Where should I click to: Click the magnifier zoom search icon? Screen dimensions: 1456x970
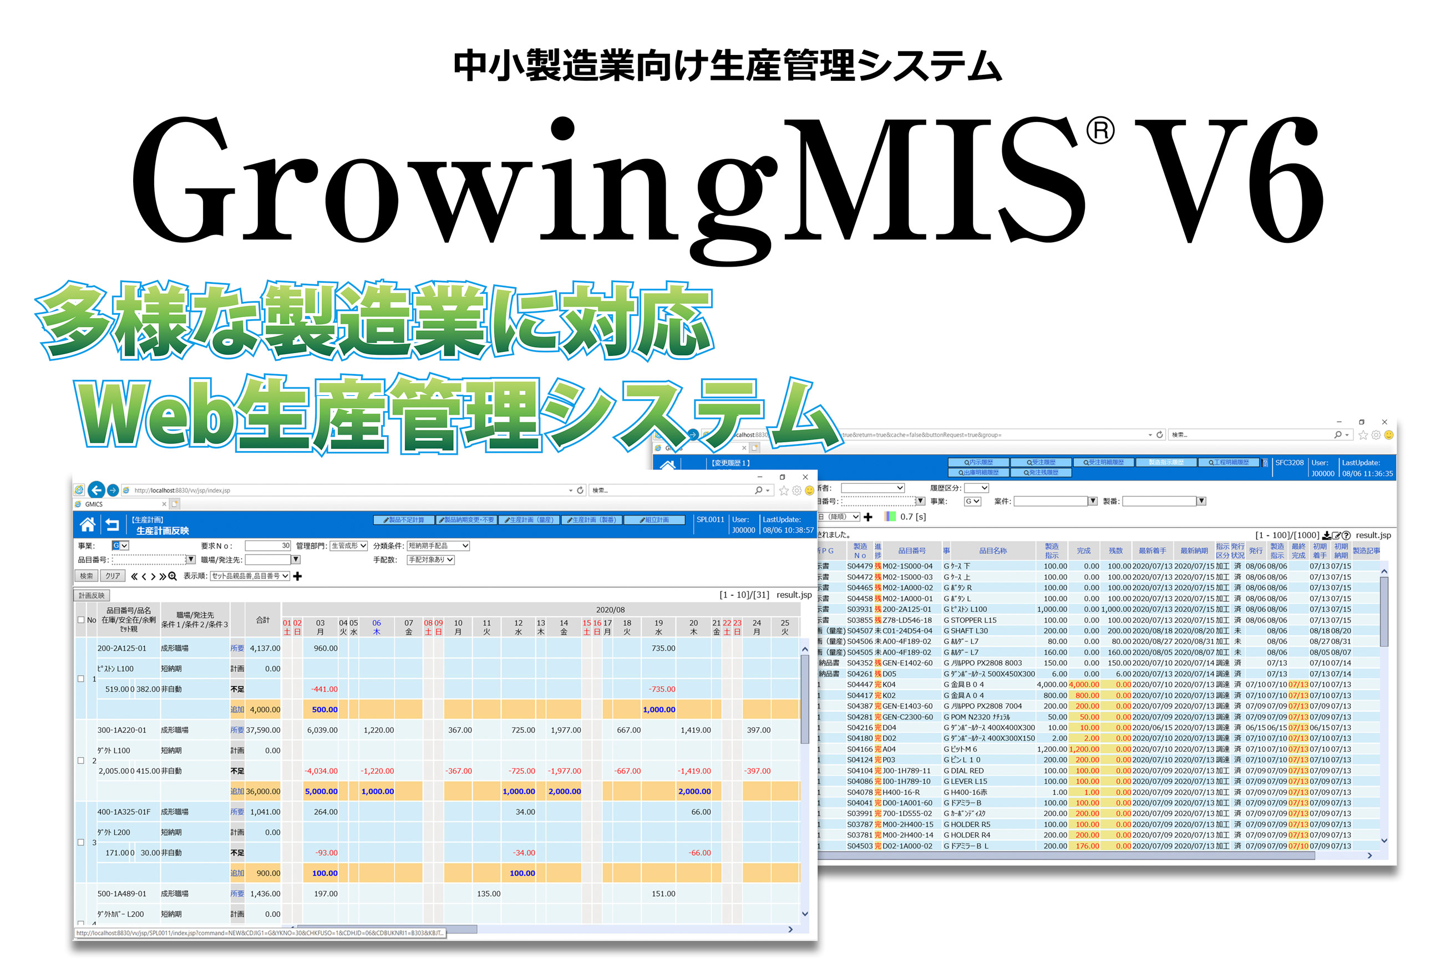coord(173,576)
